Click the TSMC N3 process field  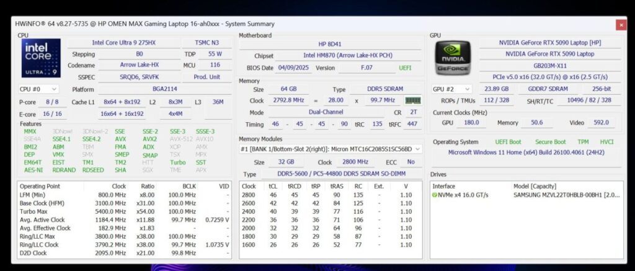coord(207,43)
